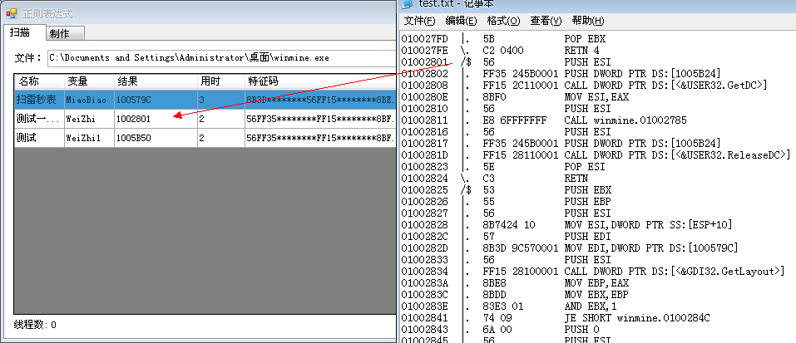Click the file path input field
The image size is (796, 343).
[x=221, y=58]
